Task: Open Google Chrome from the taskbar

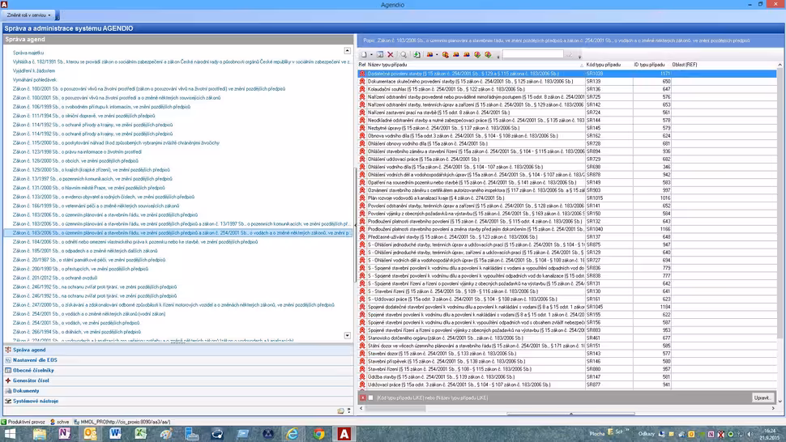Action: click(x=319, y=433)
